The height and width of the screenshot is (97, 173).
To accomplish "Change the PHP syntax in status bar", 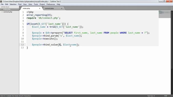I will click(x=166, y=96).
